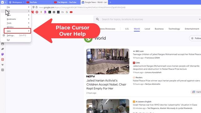
Task: Go to the U.S. news section
Action: [x=127, y=29]
